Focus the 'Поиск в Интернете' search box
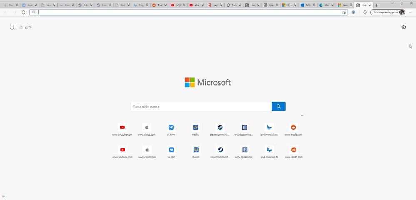Viewport: 416px width, 200px height. click(x=201, y=106)
